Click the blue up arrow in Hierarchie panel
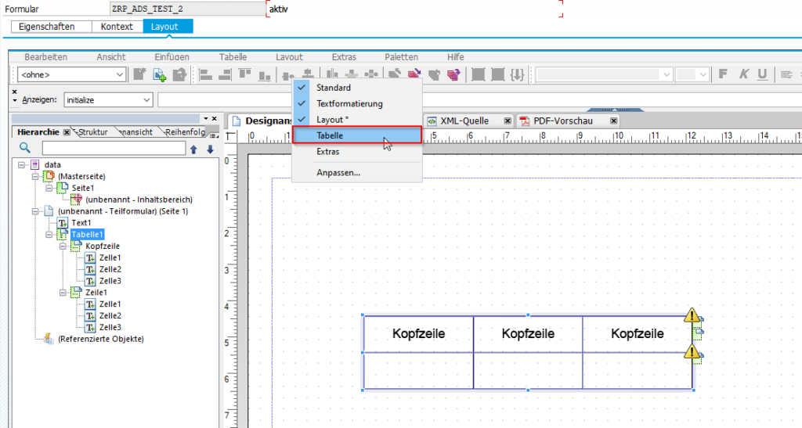802x428 pixels. pos(194,149)
